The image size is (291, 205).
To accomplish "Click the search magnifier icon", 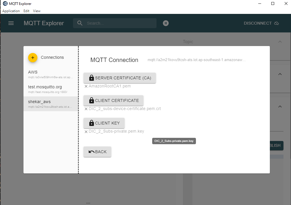I will click(x=80, y=23).
